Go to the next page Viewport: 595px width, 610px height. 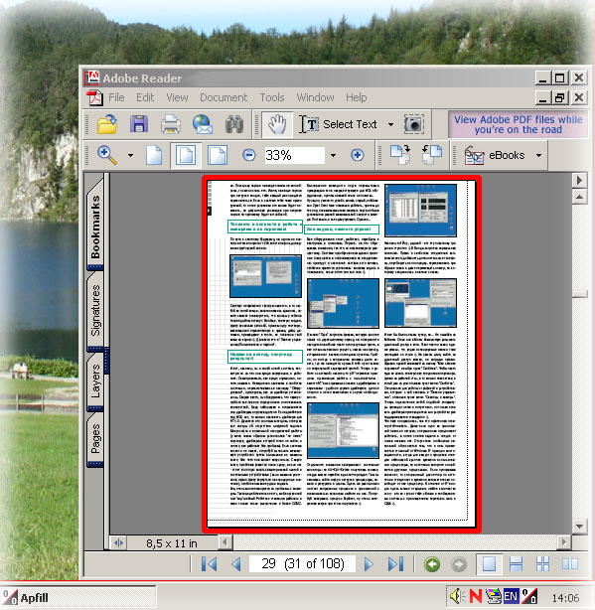click(x=369, y=563)
